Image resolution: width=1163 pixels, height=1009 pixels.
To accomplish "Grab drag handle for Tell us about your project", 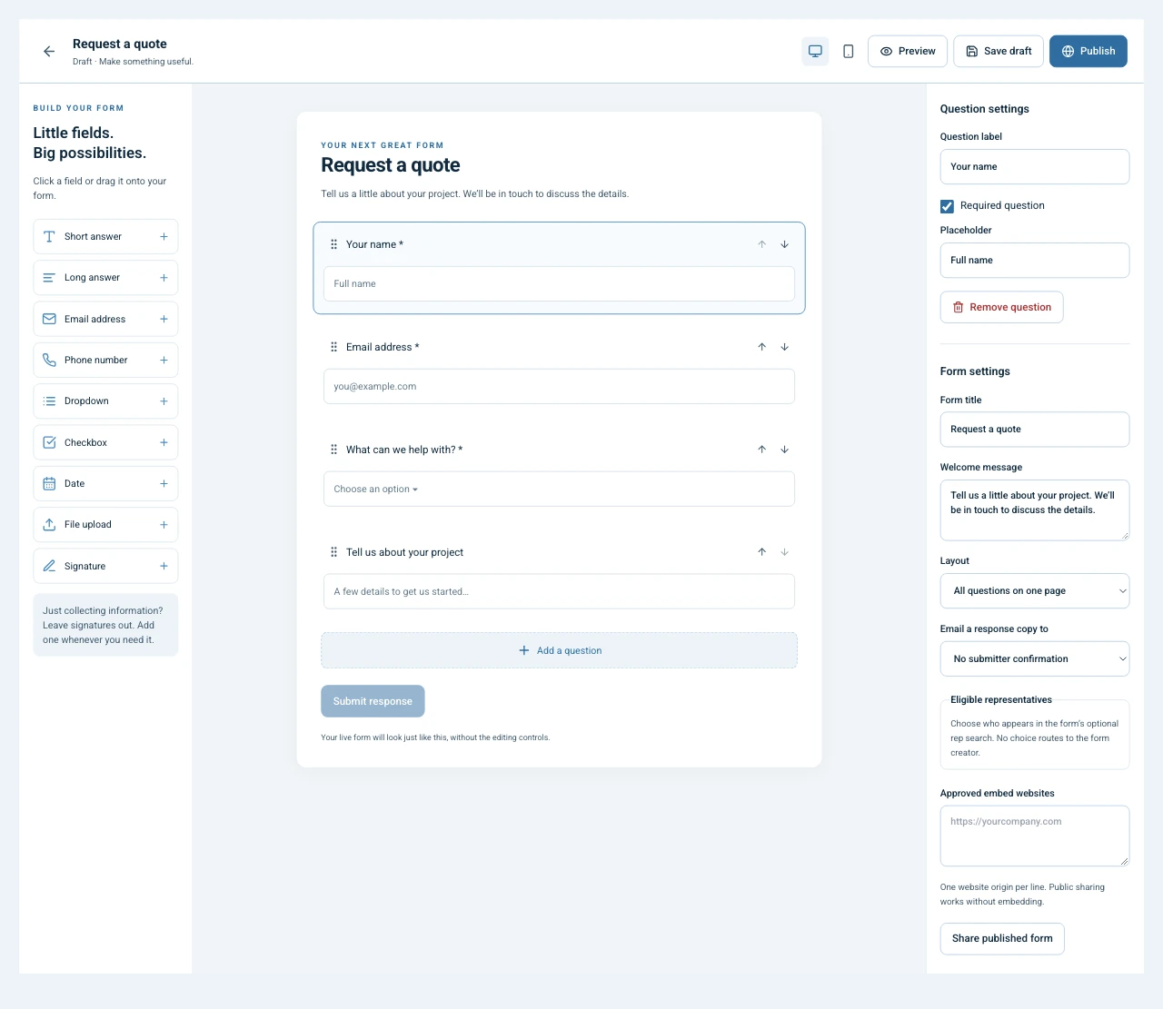I will coord(333,552).
